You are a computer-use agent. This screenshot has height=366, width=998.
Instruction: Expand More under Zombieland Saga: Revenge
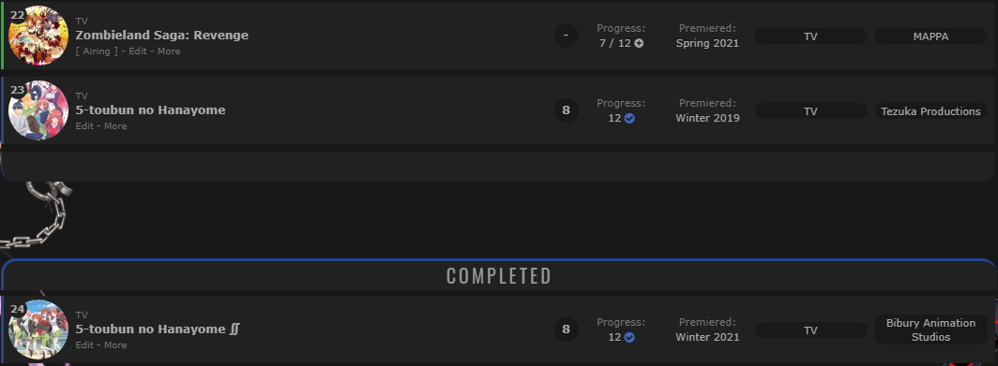click(169, 51)
